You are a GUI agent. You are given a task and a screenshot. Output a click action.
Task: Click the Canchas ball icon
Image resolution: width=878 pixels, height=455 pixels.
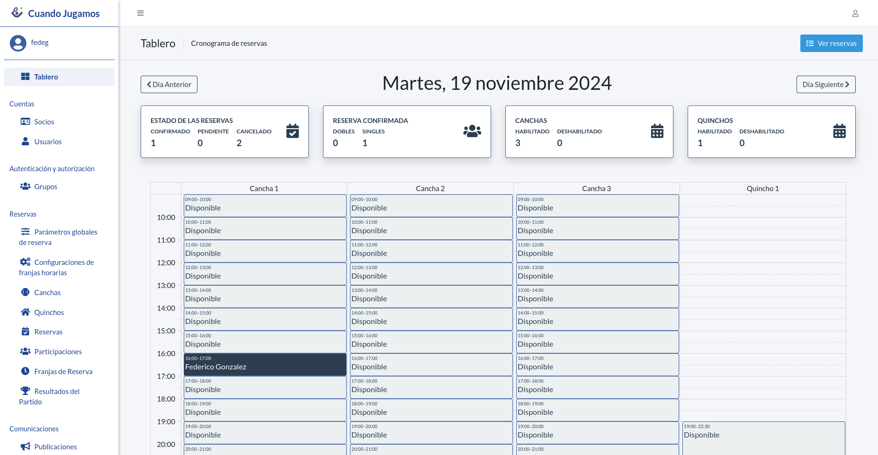26,292
